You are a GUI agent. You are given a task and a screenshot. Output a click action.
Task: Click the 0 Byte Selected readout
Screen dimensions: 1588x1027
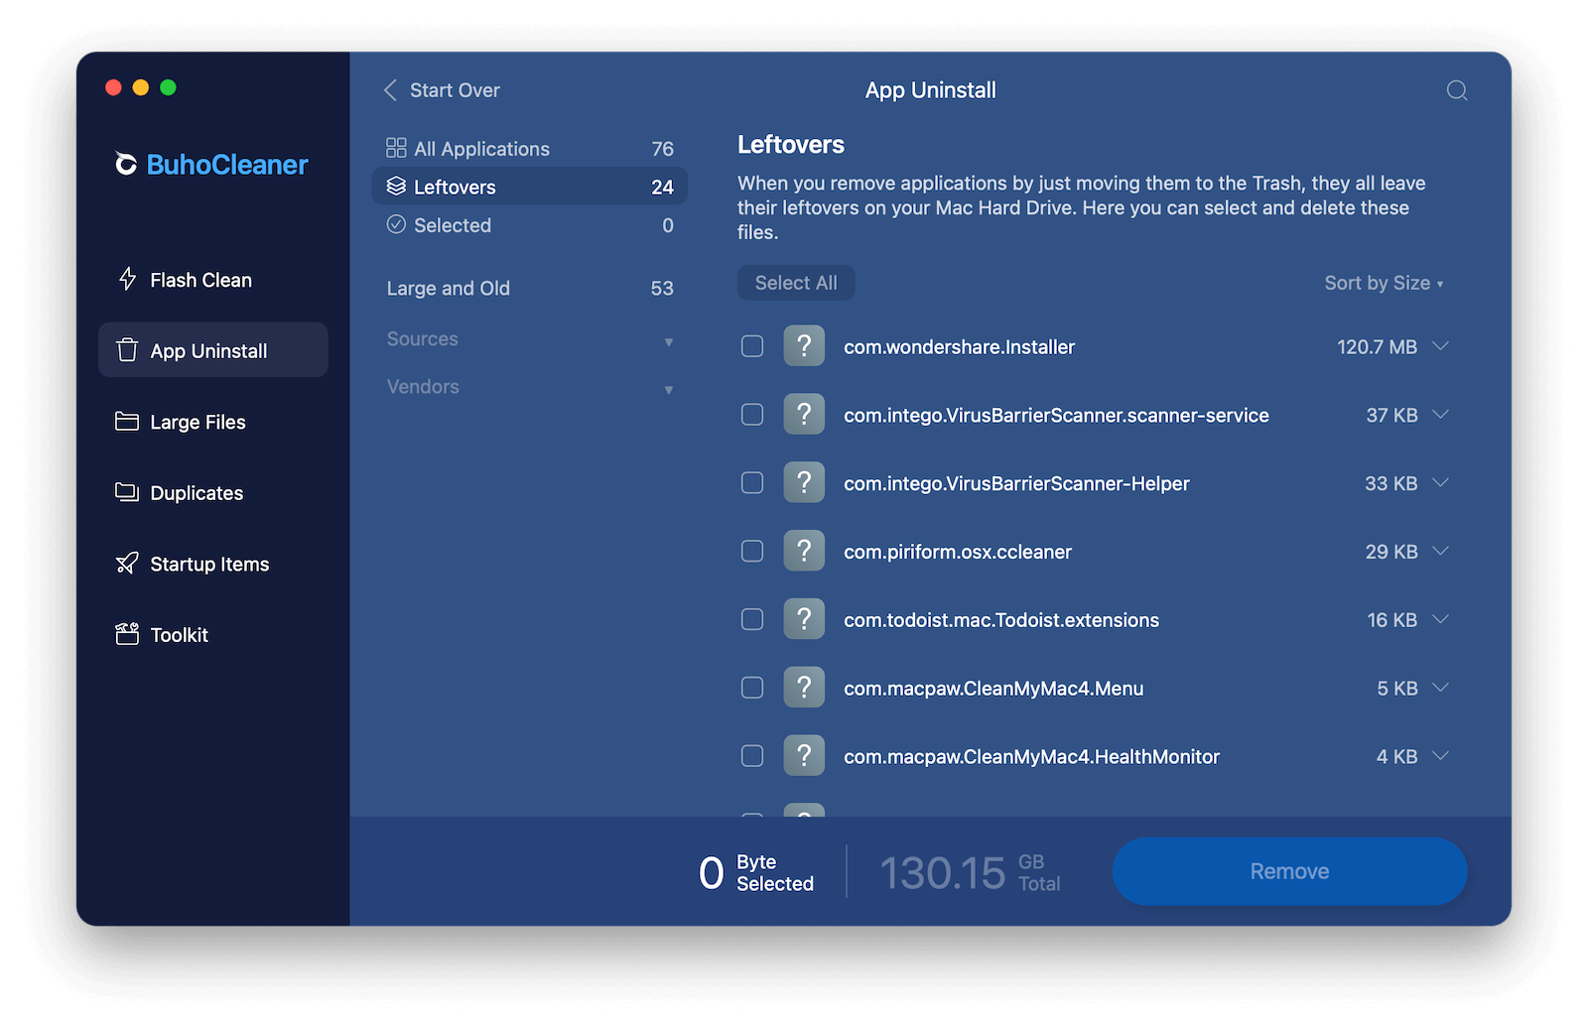[756, 872]
